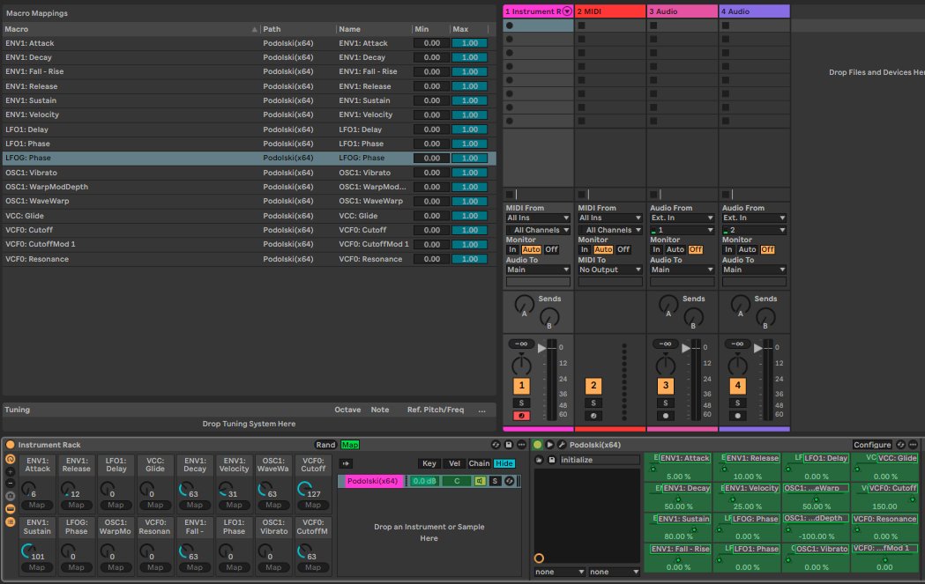The height and width of the screenshot is (584, 925).
Task: Click the Podolski device hot-swap icon
Action: pyautogui.click(x=900, y=445)
